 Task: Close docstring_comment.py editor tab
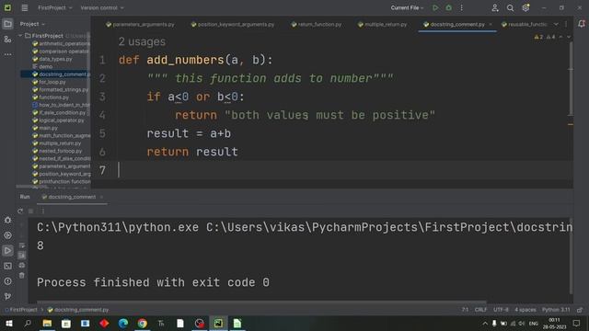491,24
